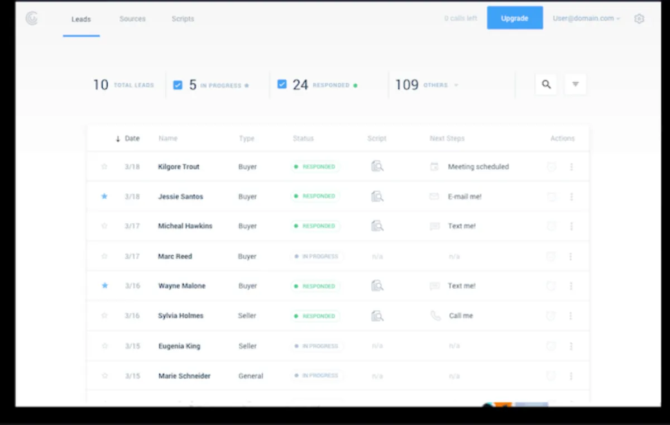The width and height of the screenshot is (670, 425).
Task: Open the search icon button
Action: point(546,84)
